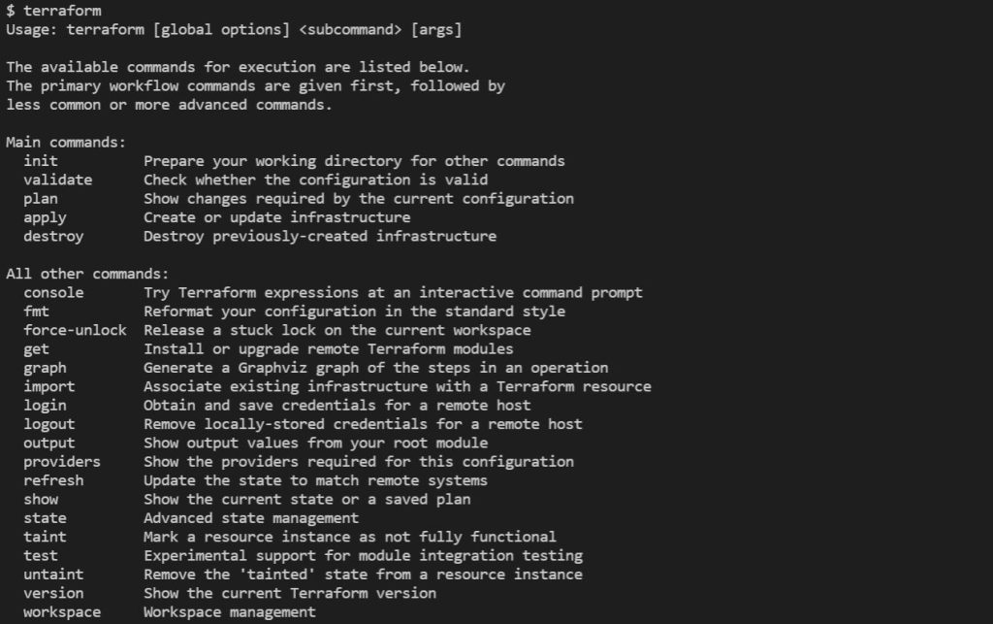
Task: Click the 'taint' command name
Action: (46, 537)
